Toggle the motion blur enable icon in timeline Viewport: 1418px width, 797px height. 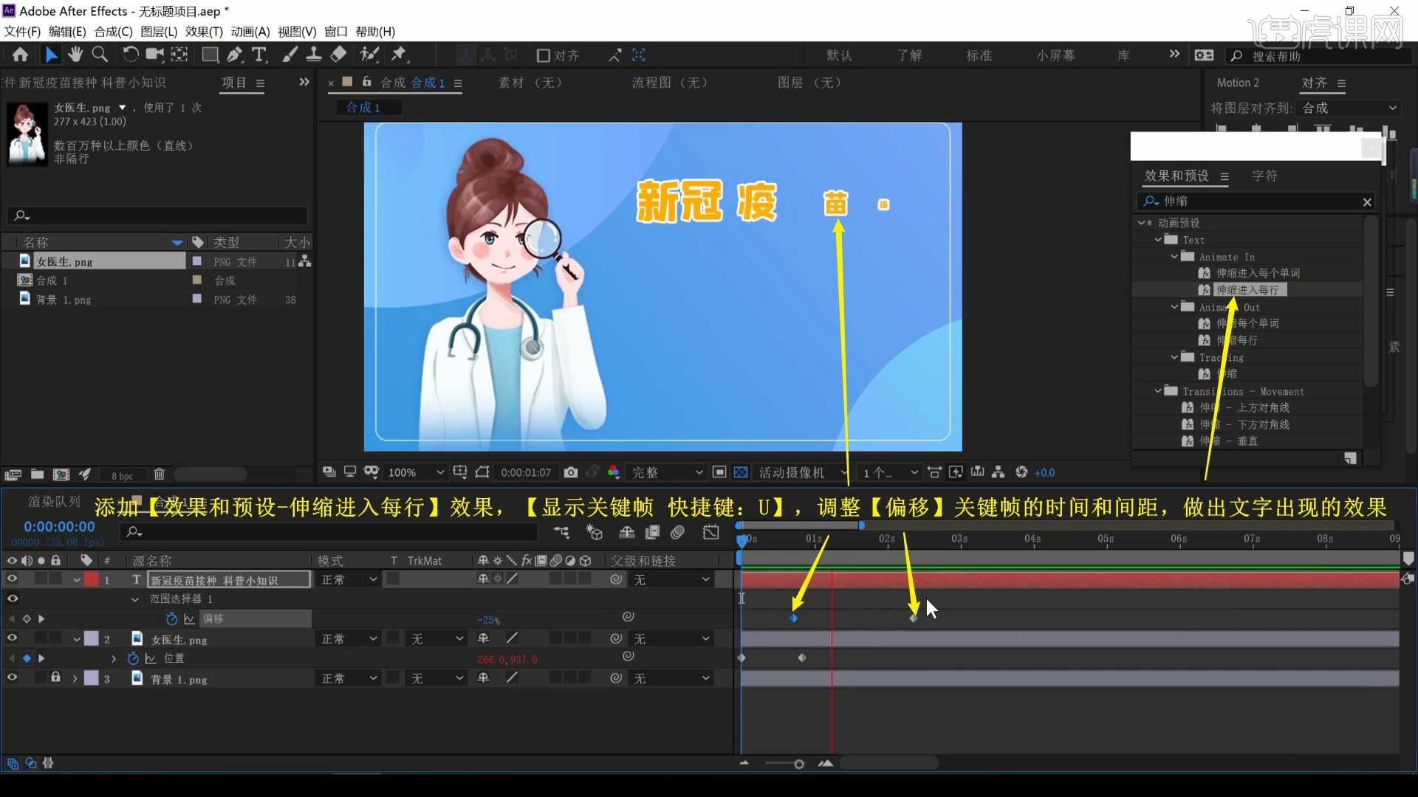(x=678, y=532)
